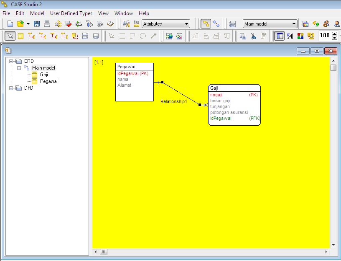Save the current model

pos(37,24)
